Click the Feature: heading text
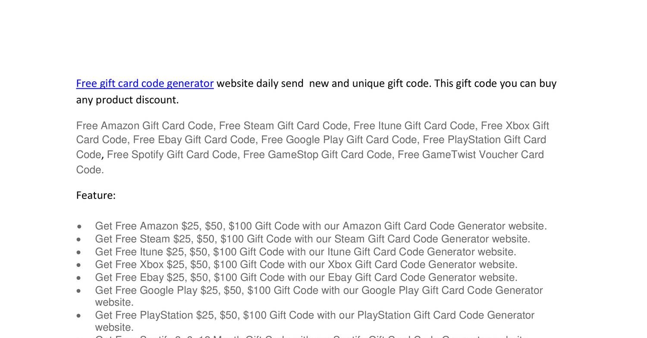Image resolution: width=647 pixels, height=338 pixels. [x=96, y=195]
